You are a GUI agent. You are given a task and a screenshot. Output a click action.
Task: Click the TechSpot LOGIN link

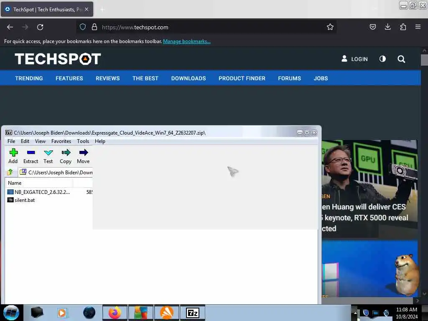click(354, 59)
